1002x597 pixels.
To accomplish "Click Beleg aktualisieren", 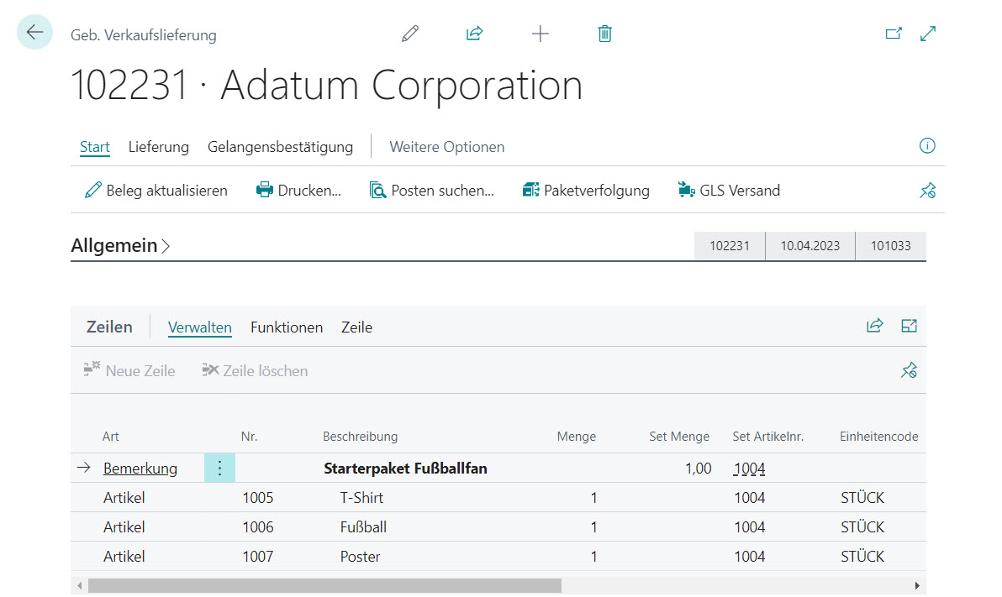I will [x=156, y=191].
